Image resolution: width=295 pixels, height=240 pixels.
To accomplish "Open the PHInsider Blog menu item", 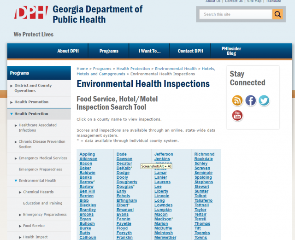I will click(231, 51).
